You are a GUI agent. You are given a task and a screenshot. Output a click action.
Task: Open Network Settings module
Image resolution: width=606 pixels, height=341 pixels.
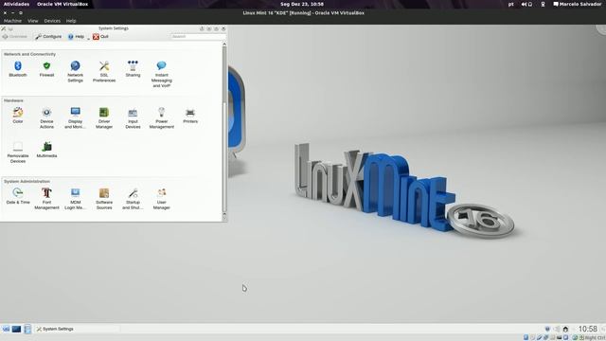[76, 72]
